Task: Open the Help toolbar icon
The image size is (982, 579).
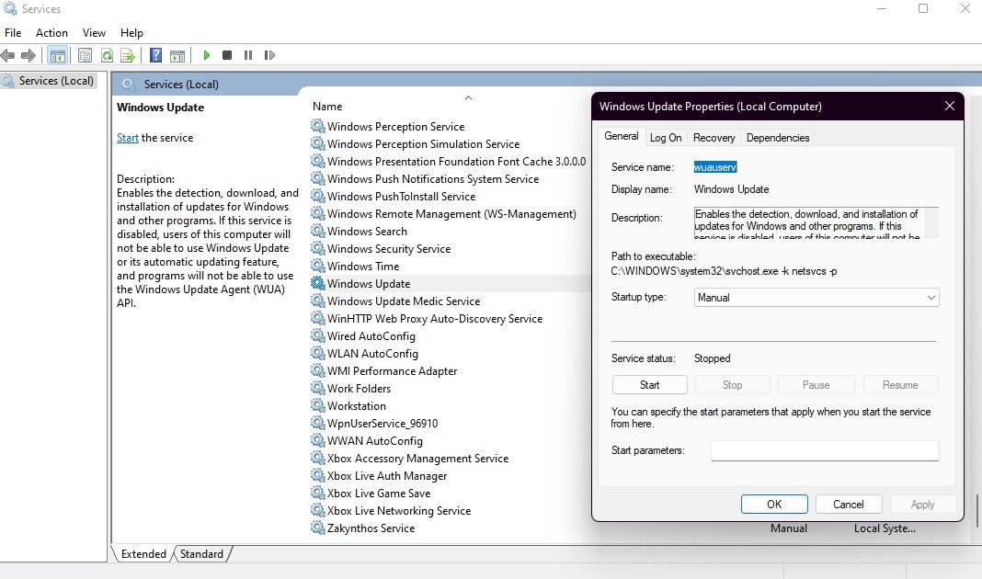Action: (155, 55)
